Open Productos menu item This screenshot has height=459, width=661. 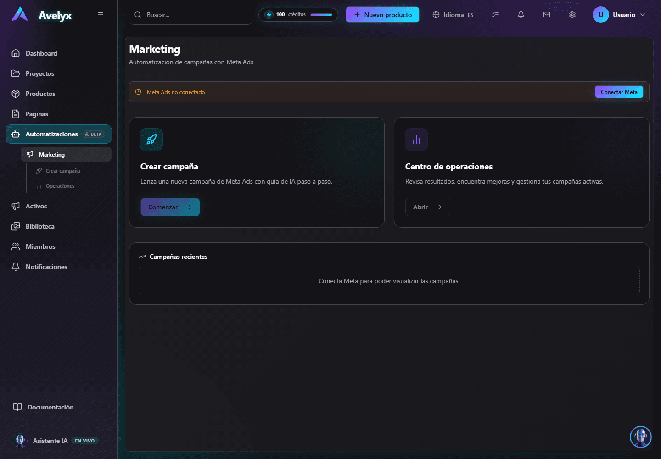[58, 94]
